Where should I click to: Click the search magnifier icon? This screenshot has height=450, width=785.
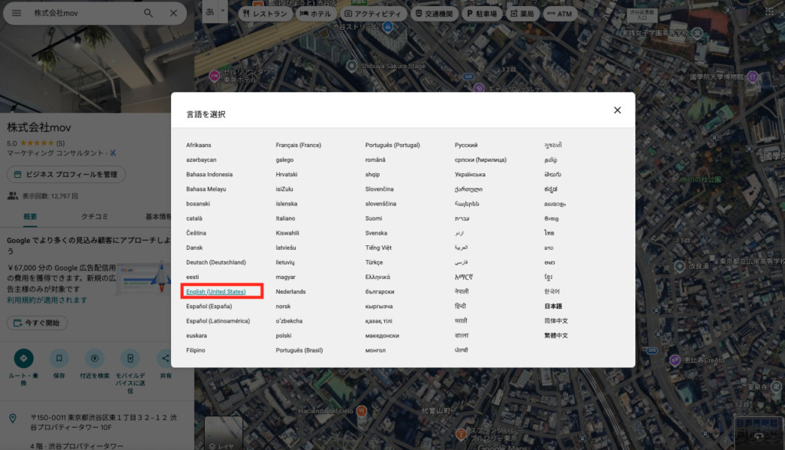click(x=148, y=13)
